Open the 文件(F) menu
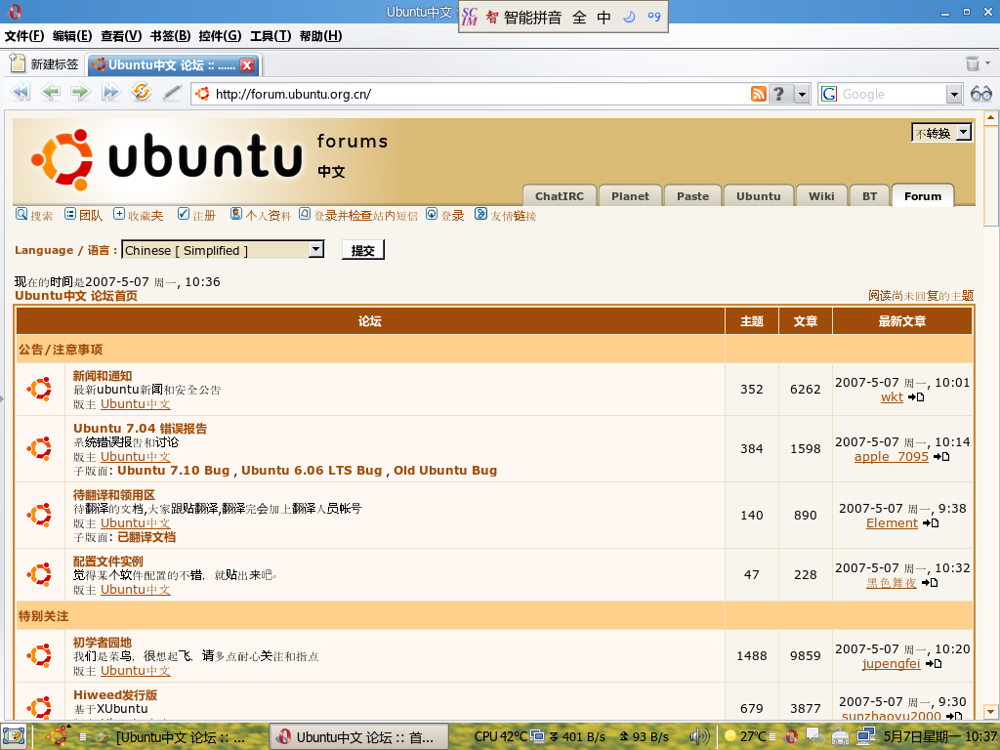 point(24,36)
